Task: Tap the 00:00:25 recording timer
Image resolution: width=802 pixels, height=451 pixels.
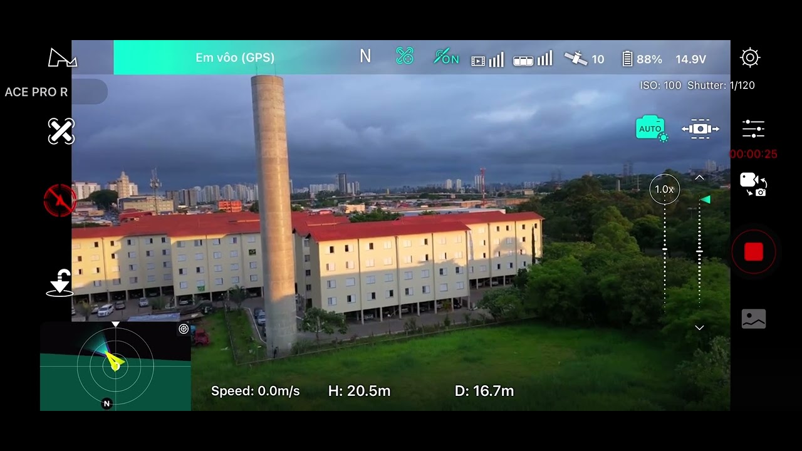Action: [753, 154]
